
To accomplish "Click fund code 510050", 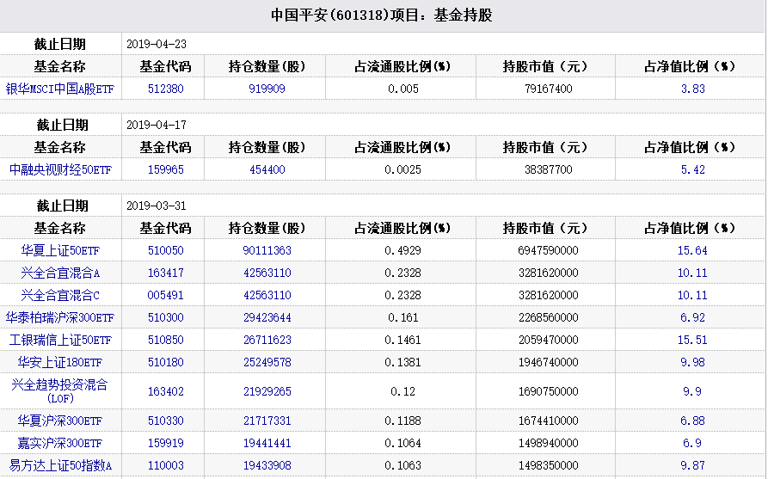I will point(165,251).
